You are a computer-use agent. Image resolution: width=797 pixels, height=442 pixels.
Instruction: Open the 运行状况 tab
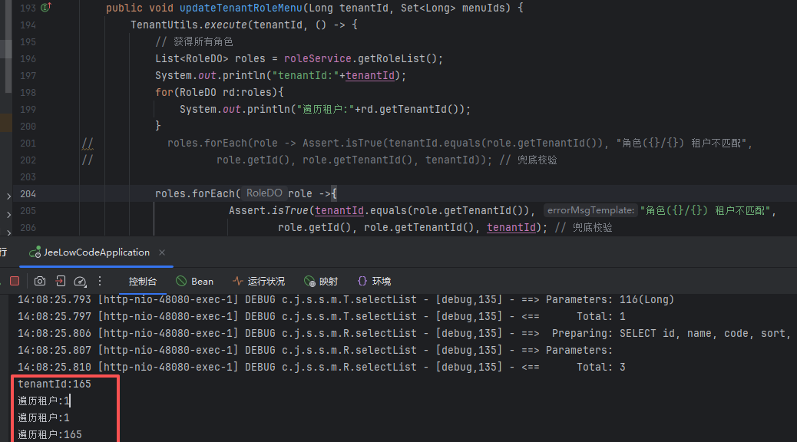[x=259, y=282]
